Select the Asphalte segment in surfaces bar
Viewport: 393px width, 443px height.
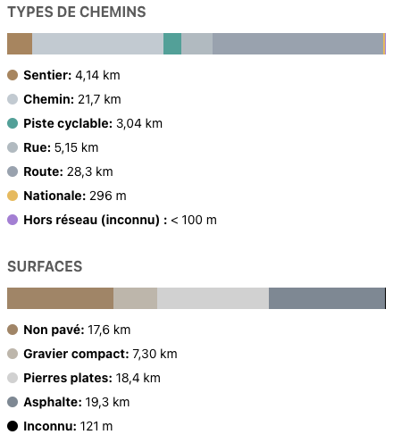327,298
